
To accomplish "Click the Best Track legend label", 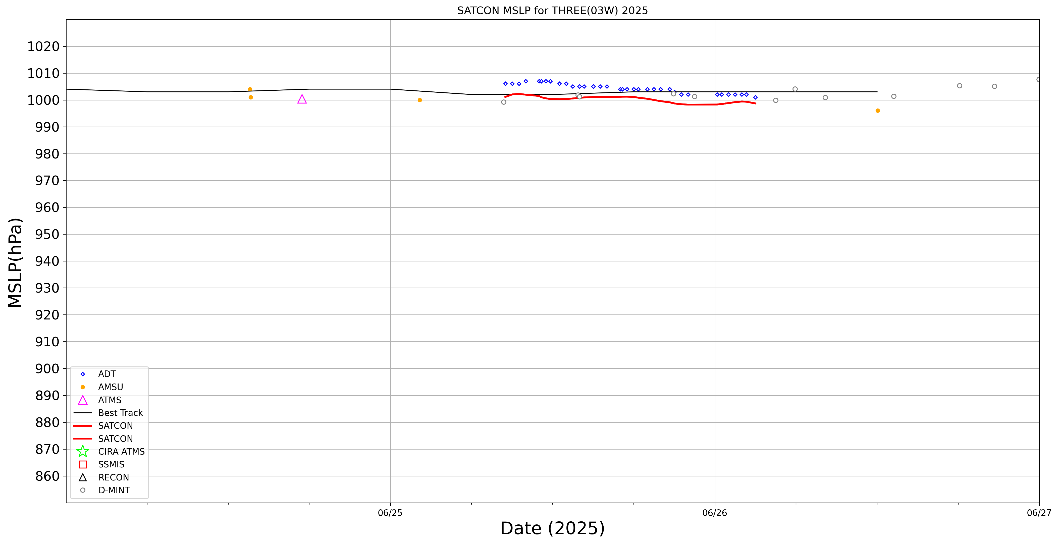I will [120, 413].
